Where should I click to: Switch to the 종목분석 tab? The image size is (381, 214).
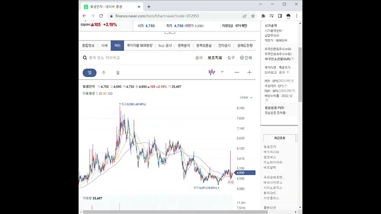(184, 46)
